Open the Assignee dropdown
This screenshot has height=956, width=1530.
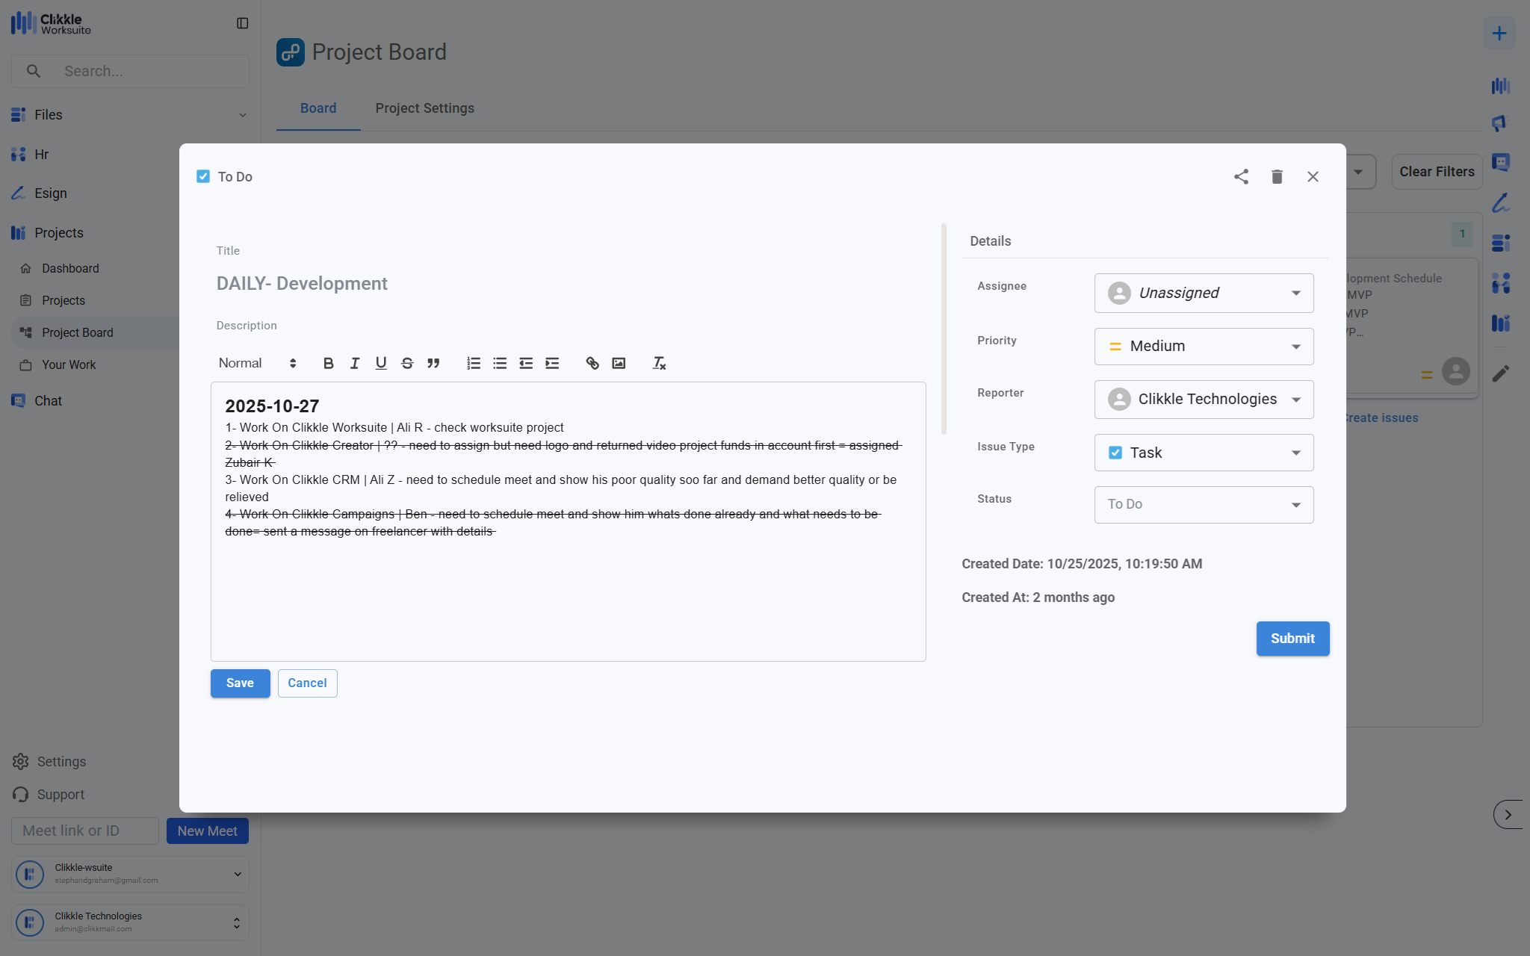(1204, 293)
